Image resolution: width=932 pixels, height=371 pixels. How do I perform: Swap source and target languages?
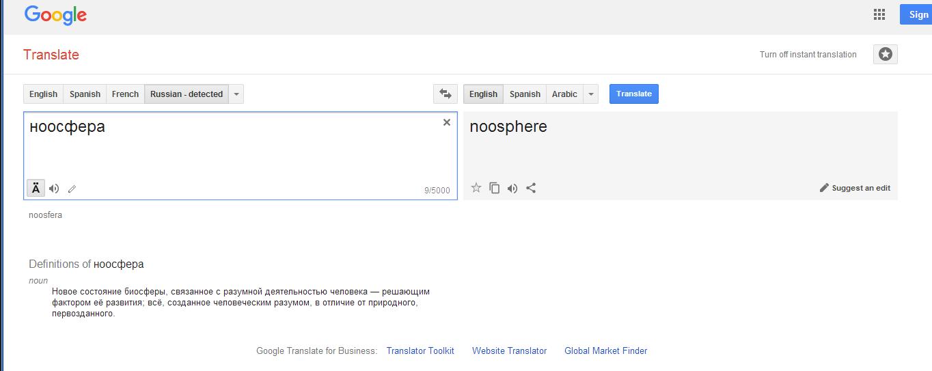(x=446, y=94)
